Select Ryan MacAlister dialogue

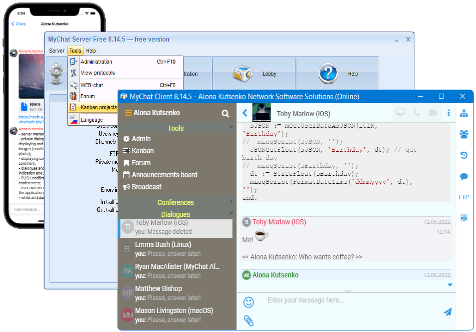176,271
